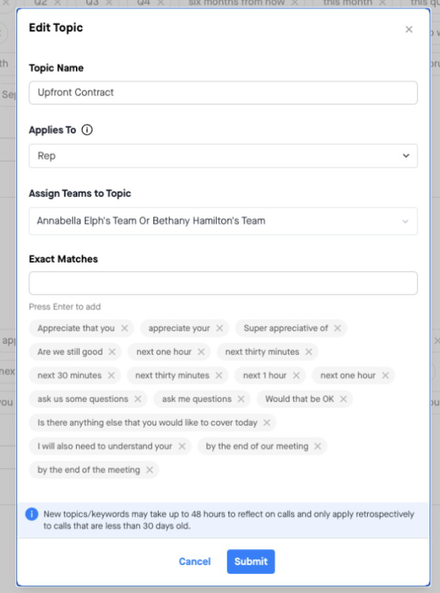Screen dimensions: 440x593
Task: Click the Cancel link
Action: pyautogui.click(x=194, y=562)
